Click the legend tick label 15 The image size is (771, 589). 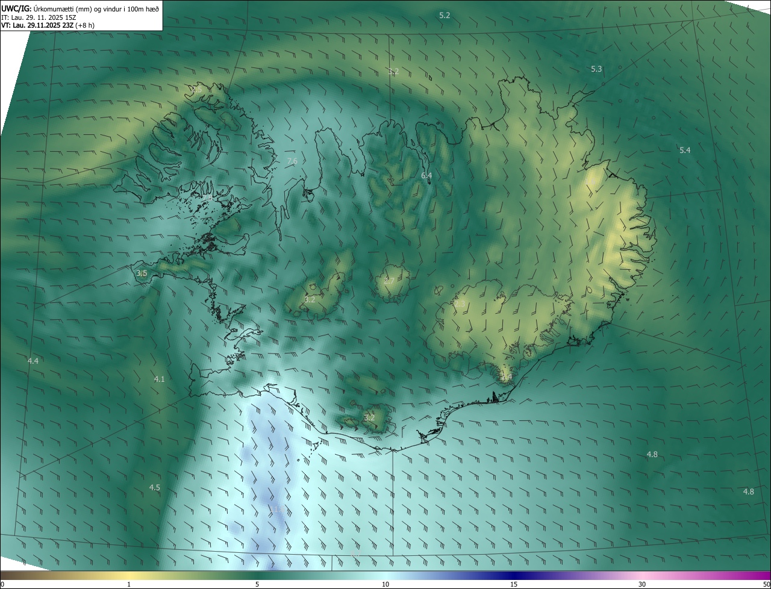click(x=514, y=584)
